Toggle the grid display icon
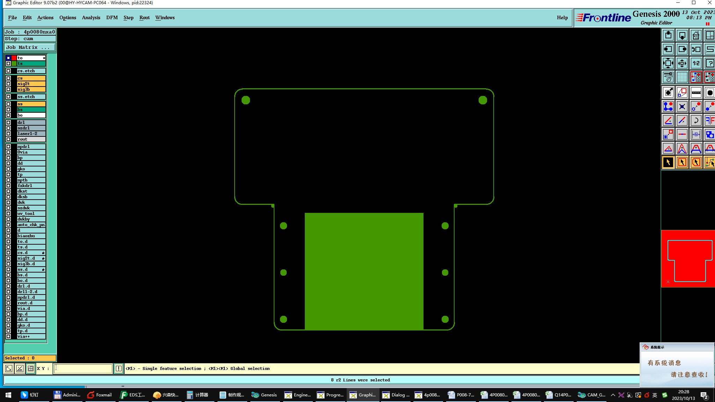715x402 pixels. click(682, 77)
